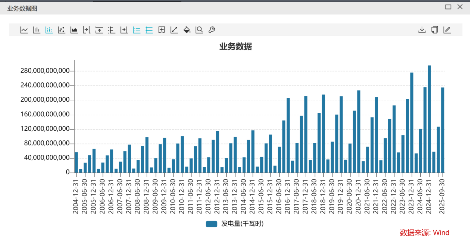Maximize the 业务数据图 window
The width and height of the screenshot is (470, 249).
448,7
